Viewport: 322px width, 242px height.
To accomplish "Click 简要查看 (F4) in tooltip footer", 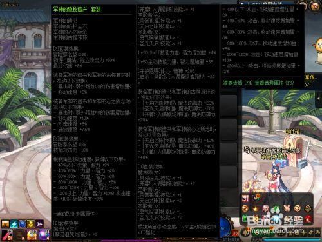I will pyautogui.click(x=238, y=83).
